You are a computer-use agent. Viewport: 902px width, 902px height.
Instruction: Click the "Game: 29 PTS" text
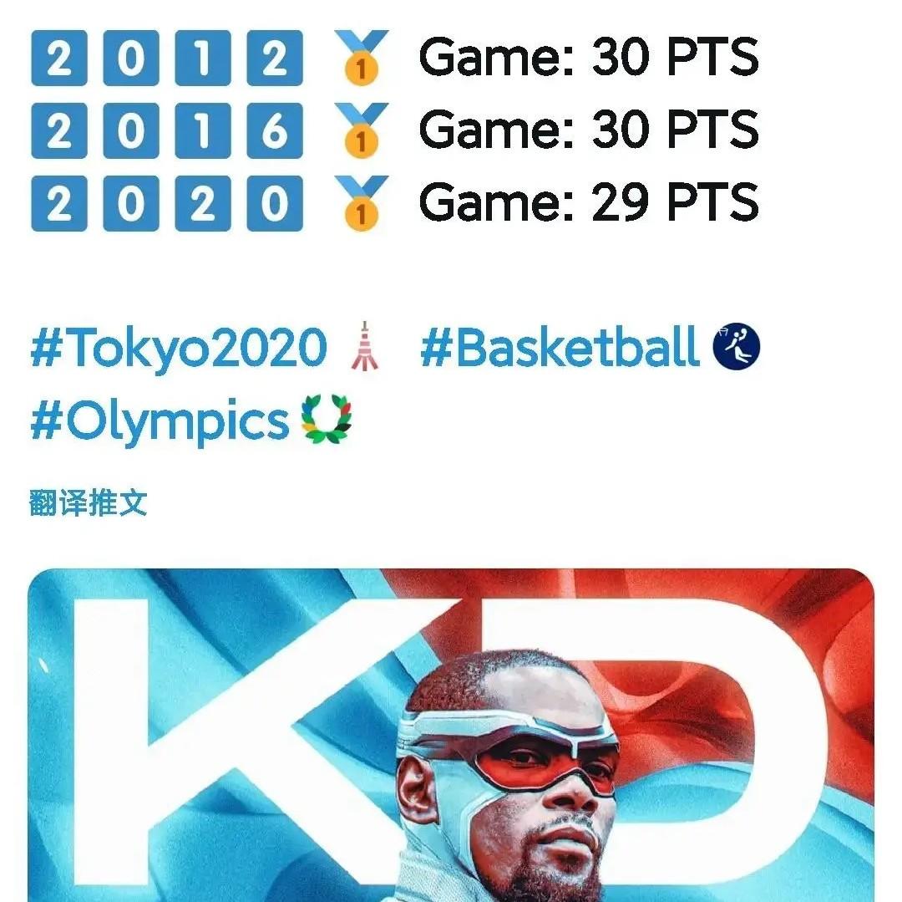pos(589,203)
